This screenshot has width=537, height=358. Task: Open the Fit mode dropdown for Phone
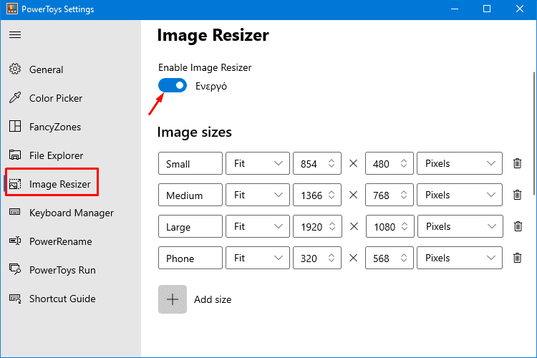(x=258, y=258)
